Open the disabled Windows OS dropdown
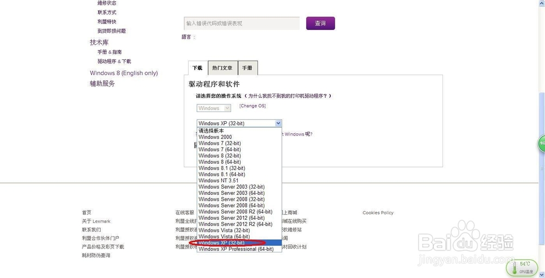The width and height of the screenshot is (545, 278). point(214,108)
